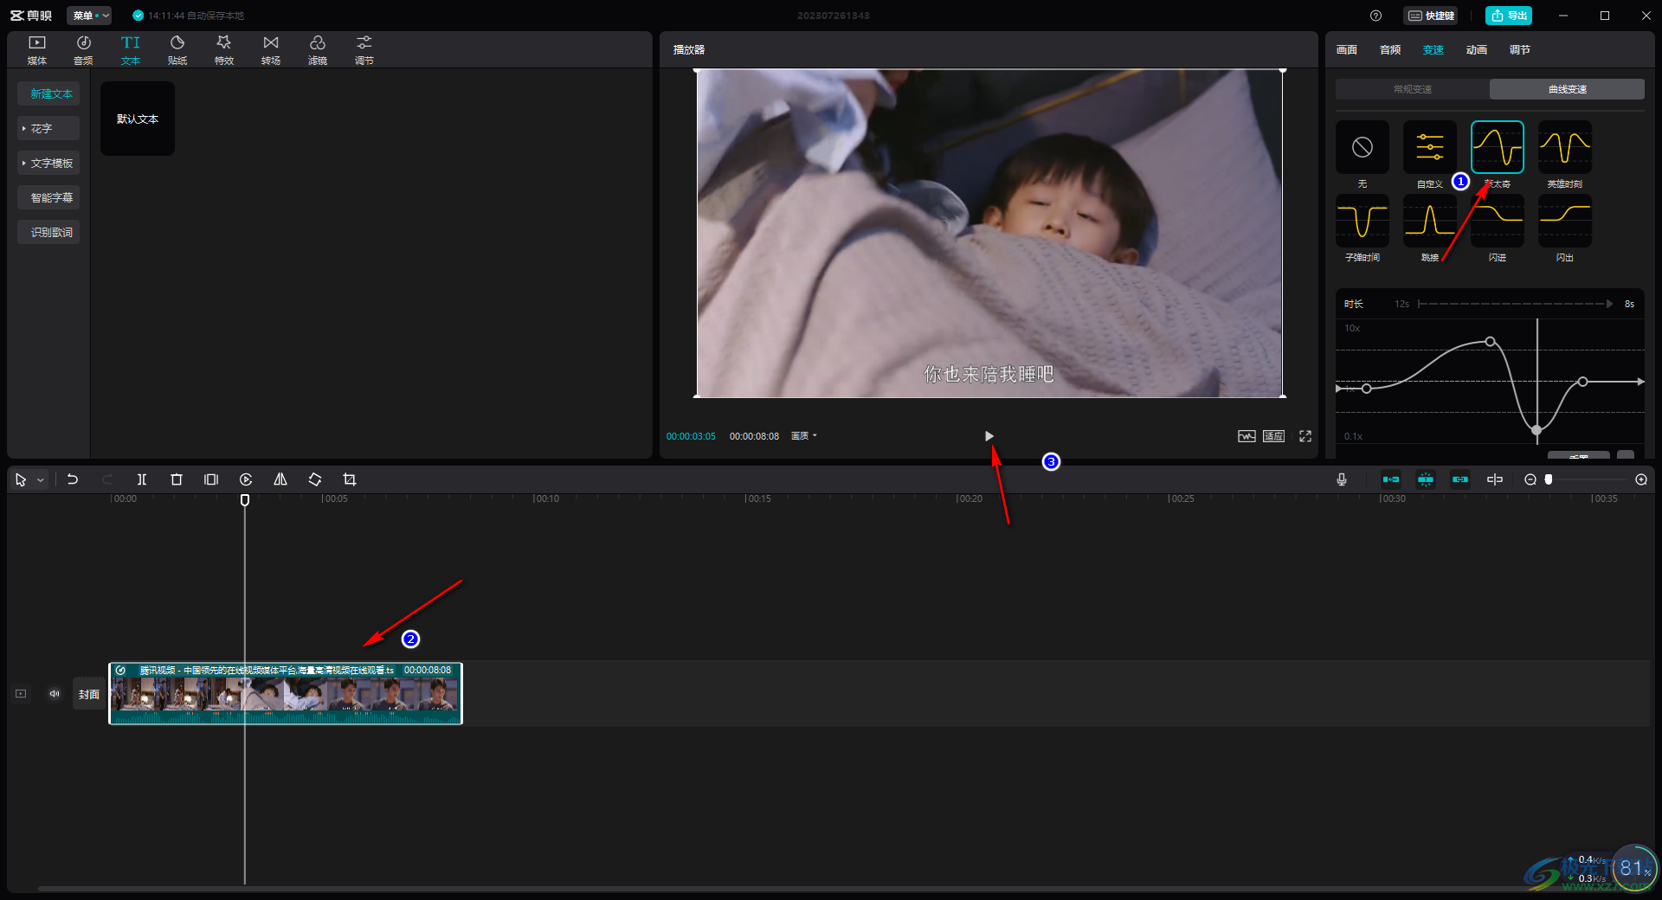This screenshot has width=1662, height=900.
Task: Expand the 花字 text style category
Action: tap(48, 128)
